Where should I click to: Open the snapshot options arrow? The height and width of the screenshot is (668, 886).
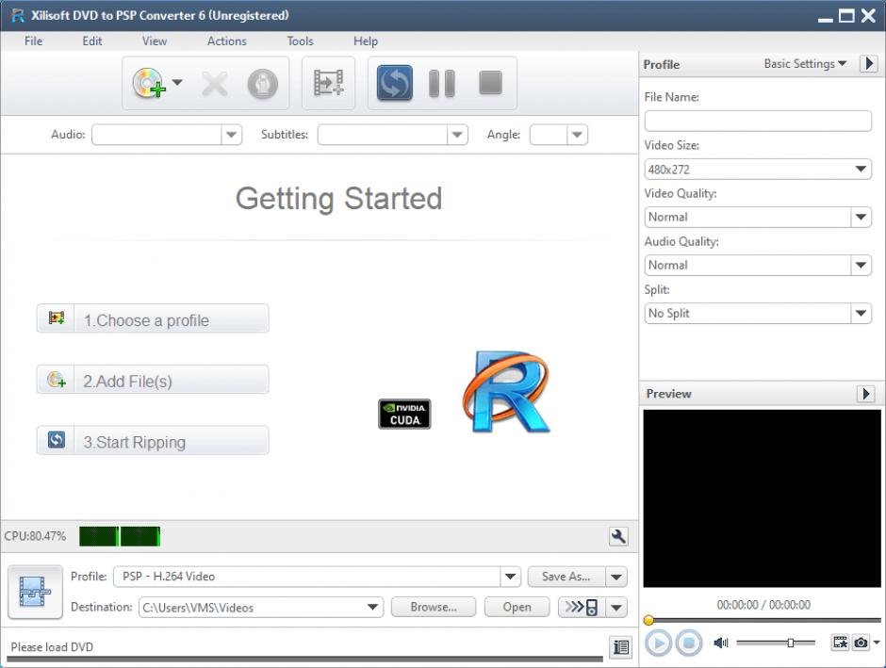click(876, 642)
